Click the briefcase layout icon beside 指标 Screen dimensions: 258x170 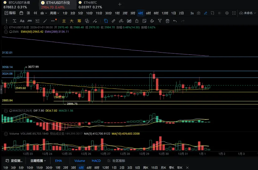tap(21, 13)
